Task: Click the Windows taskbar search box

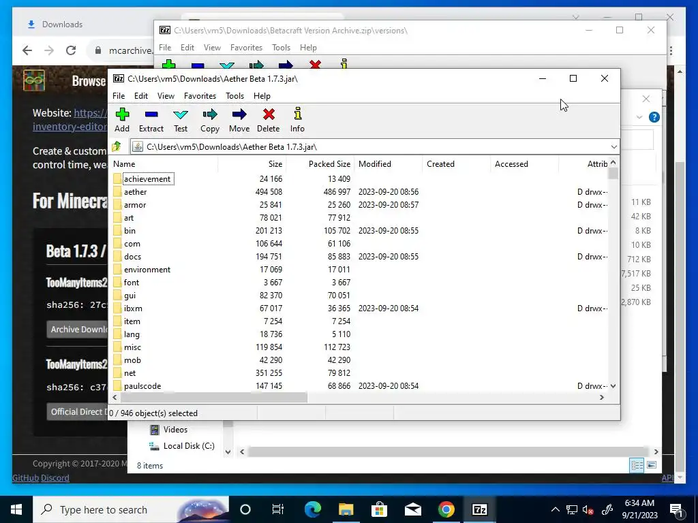Action: 131,509
